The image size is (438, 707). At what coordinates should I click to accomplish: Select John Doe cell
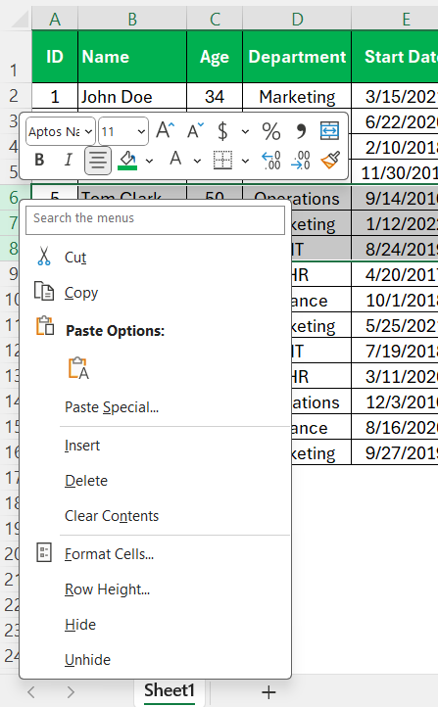point(132,97)
